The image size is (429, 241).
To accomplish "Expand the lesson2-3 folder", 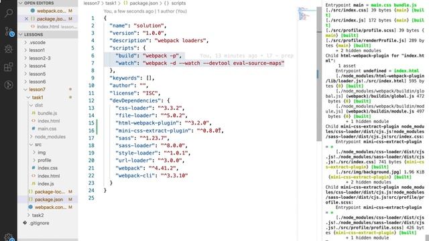I will point(25,58).
